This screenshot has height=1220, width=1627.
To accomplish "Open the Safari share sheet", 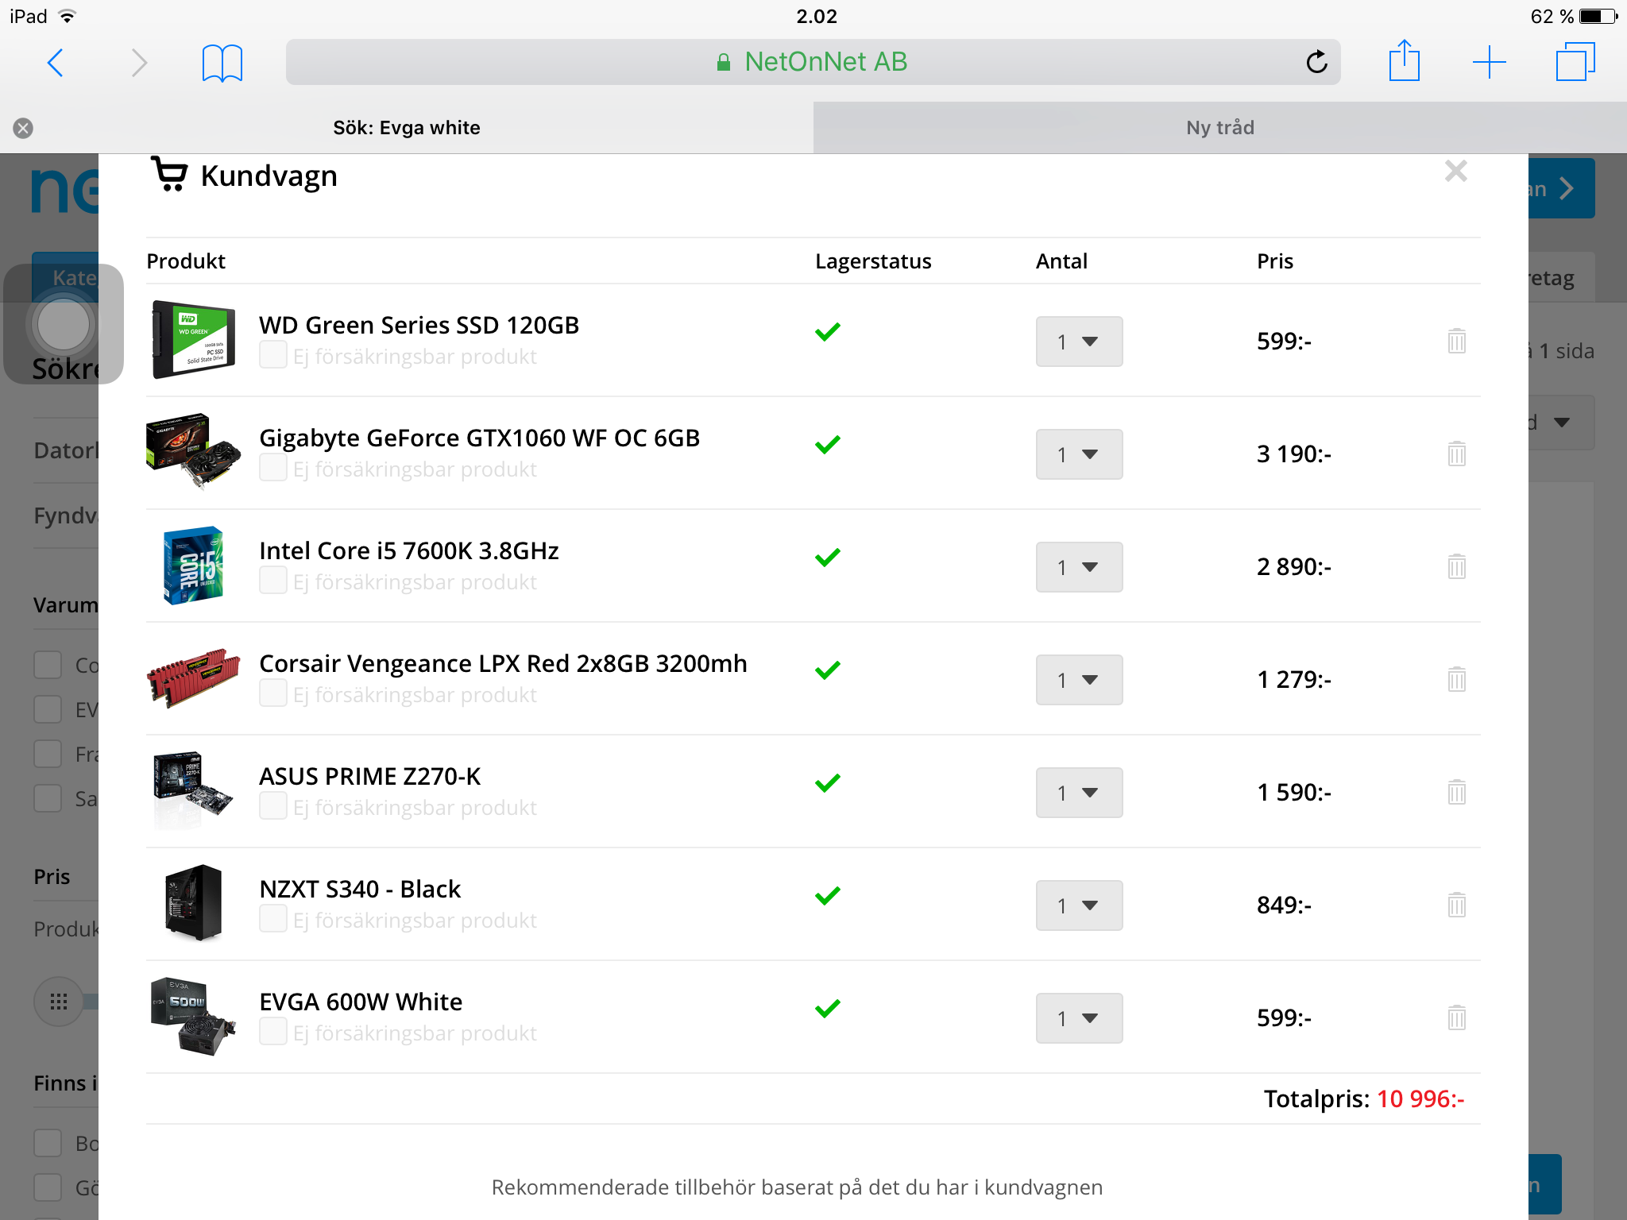I will (x=1404, y=62).
